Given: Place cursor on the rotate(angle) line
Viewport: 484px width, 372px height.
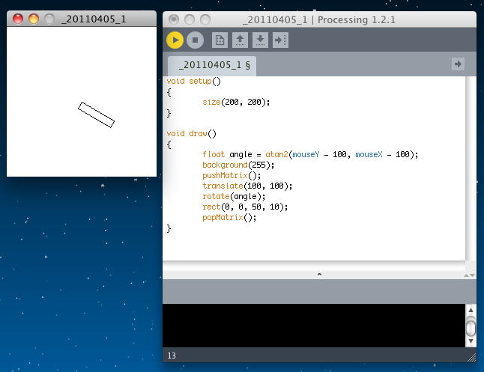Looking at the screenshot, I should click(234, 196).
